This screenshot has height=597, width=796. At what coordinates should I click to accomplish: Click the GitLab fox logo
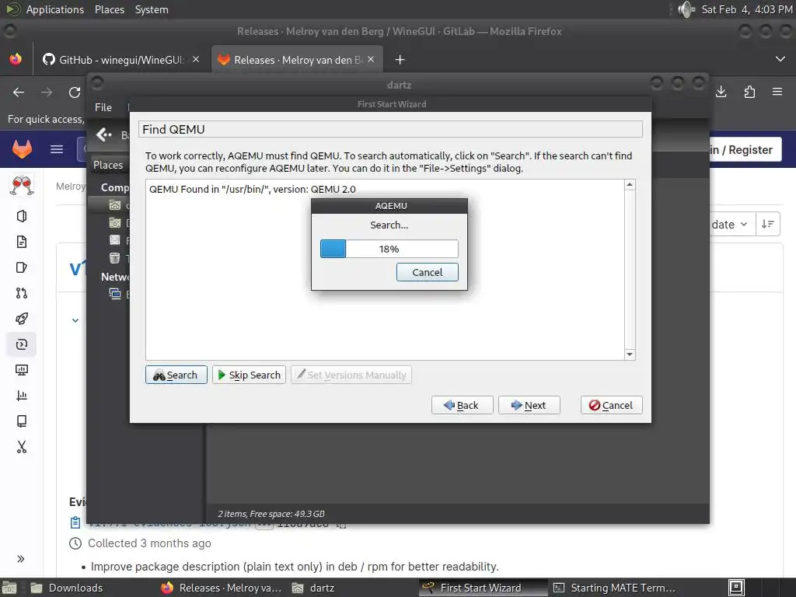(x=22, y=149)
